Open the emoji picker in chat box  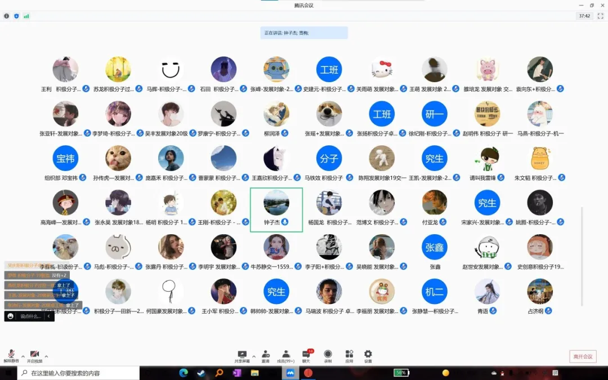click(11, 316)
